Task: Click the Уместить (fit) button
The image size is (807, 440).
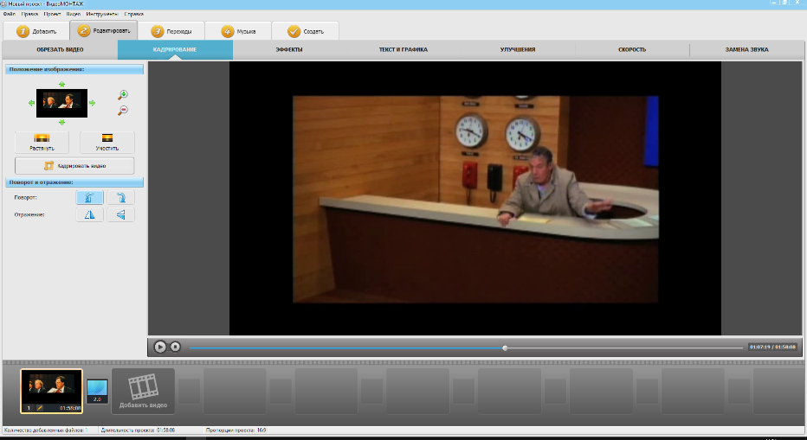Action: (x=107, y=142)
